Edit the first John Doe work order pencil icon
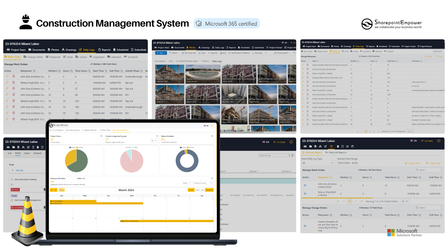 tap(7, 76)
